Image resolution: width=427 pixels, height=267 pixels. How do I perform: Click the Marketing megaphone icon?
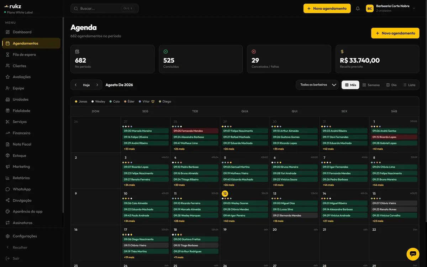8,167
